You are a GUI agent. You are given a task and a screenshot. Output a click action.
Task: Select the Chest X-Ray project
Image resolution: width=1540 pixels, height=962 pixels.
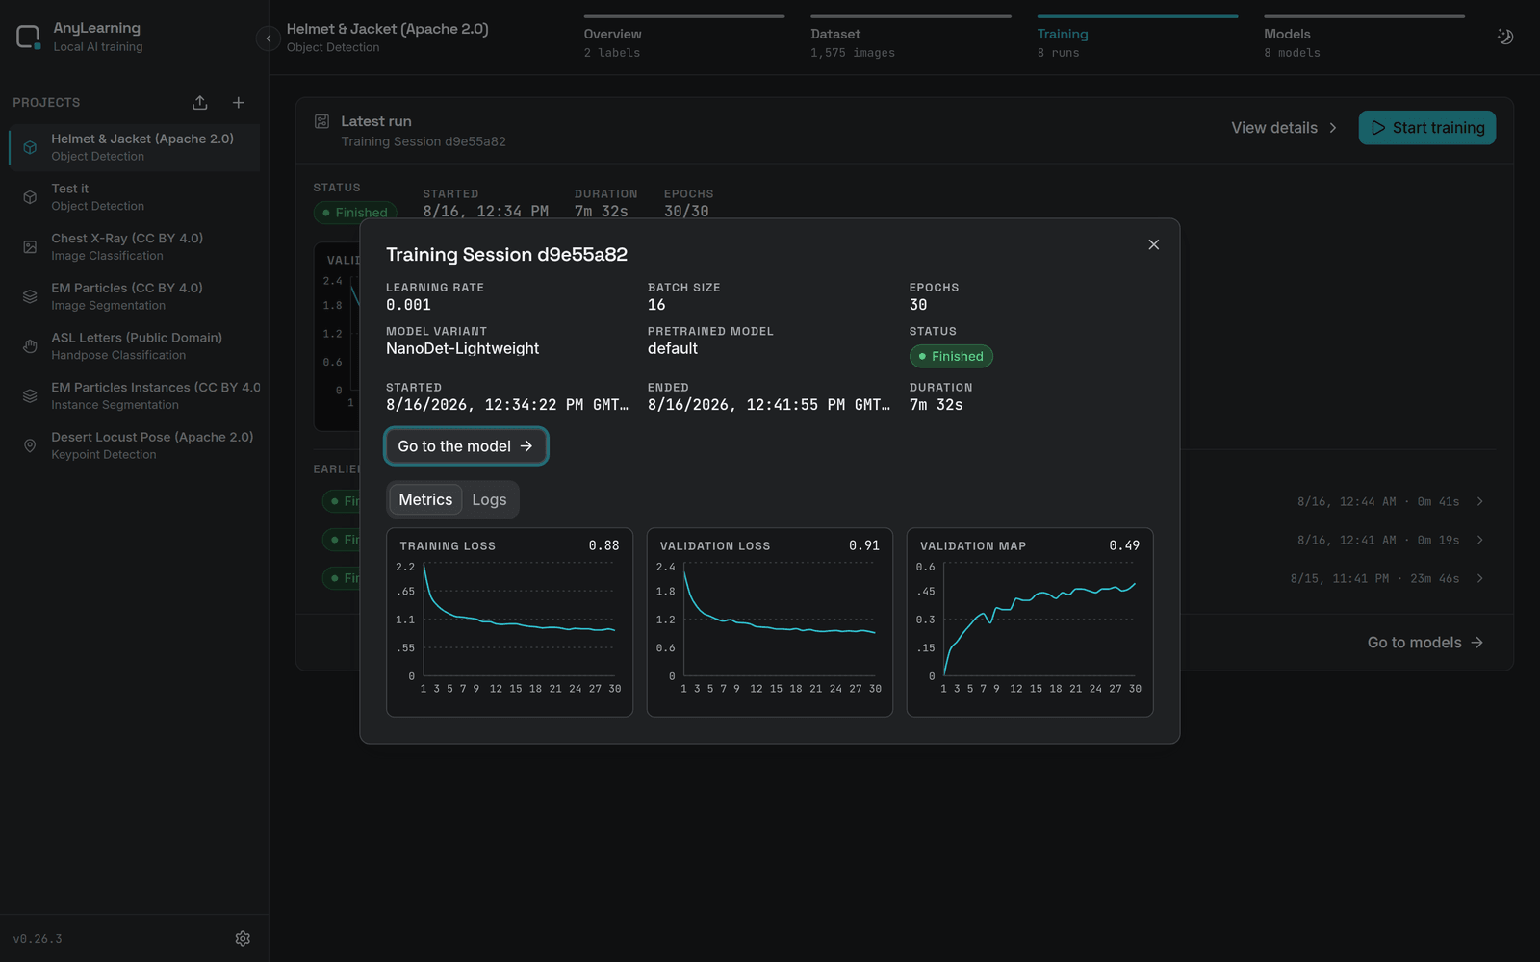tap(135, 247)
